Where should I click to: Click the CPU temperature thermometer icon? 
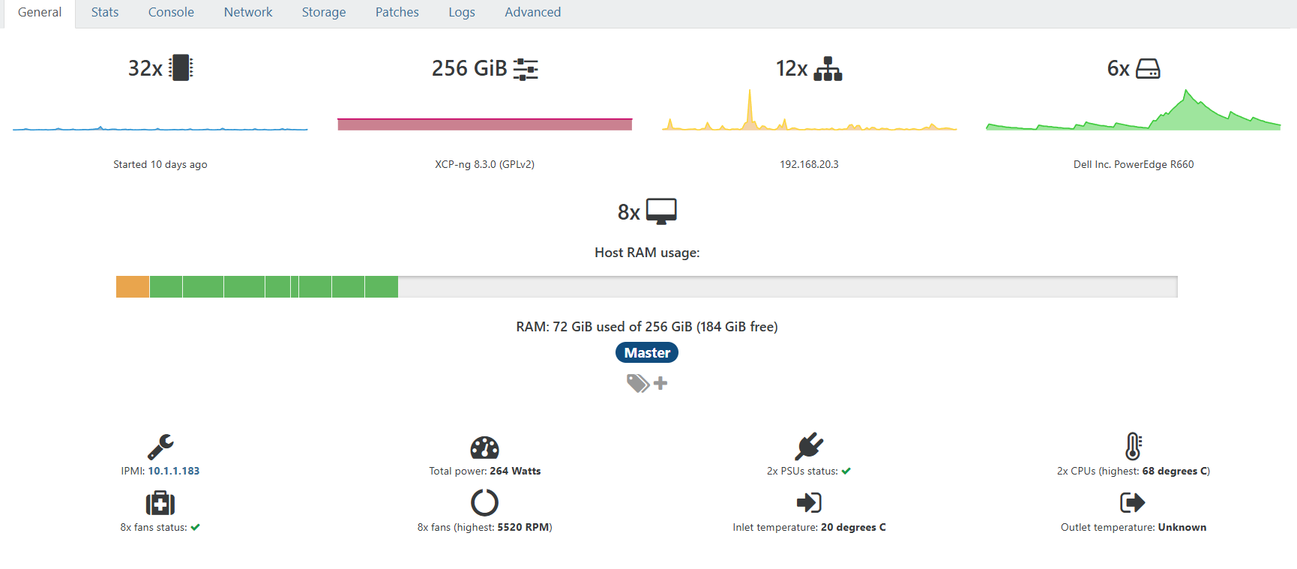click(1133, 446)
